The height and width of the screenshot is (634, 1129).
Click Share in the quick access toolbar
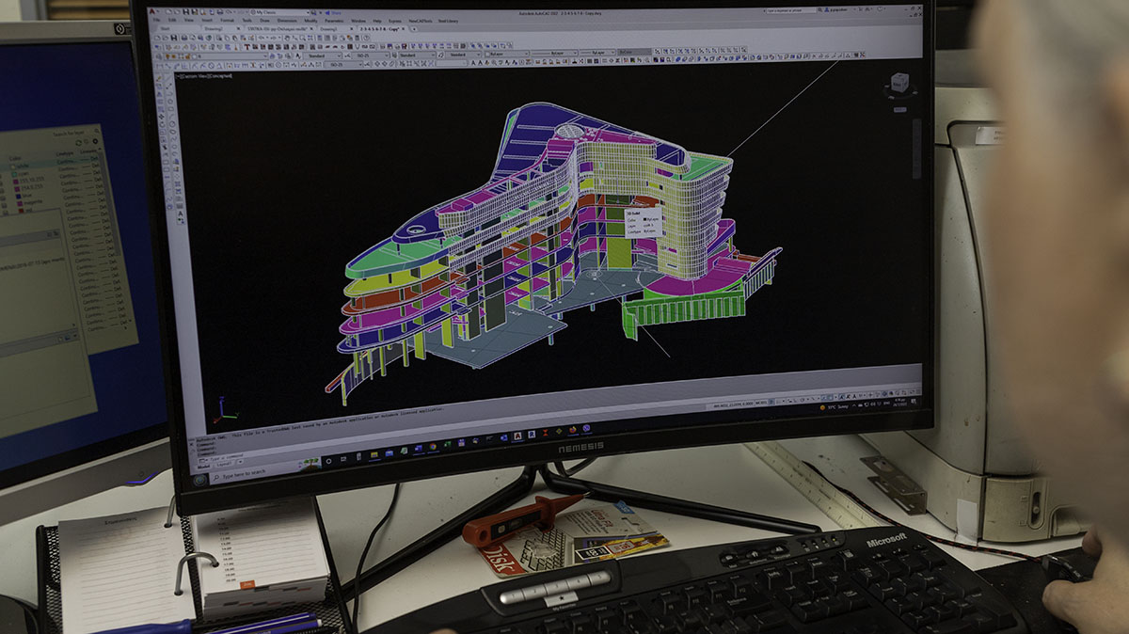pyautogui.click(x=334, y=13)
